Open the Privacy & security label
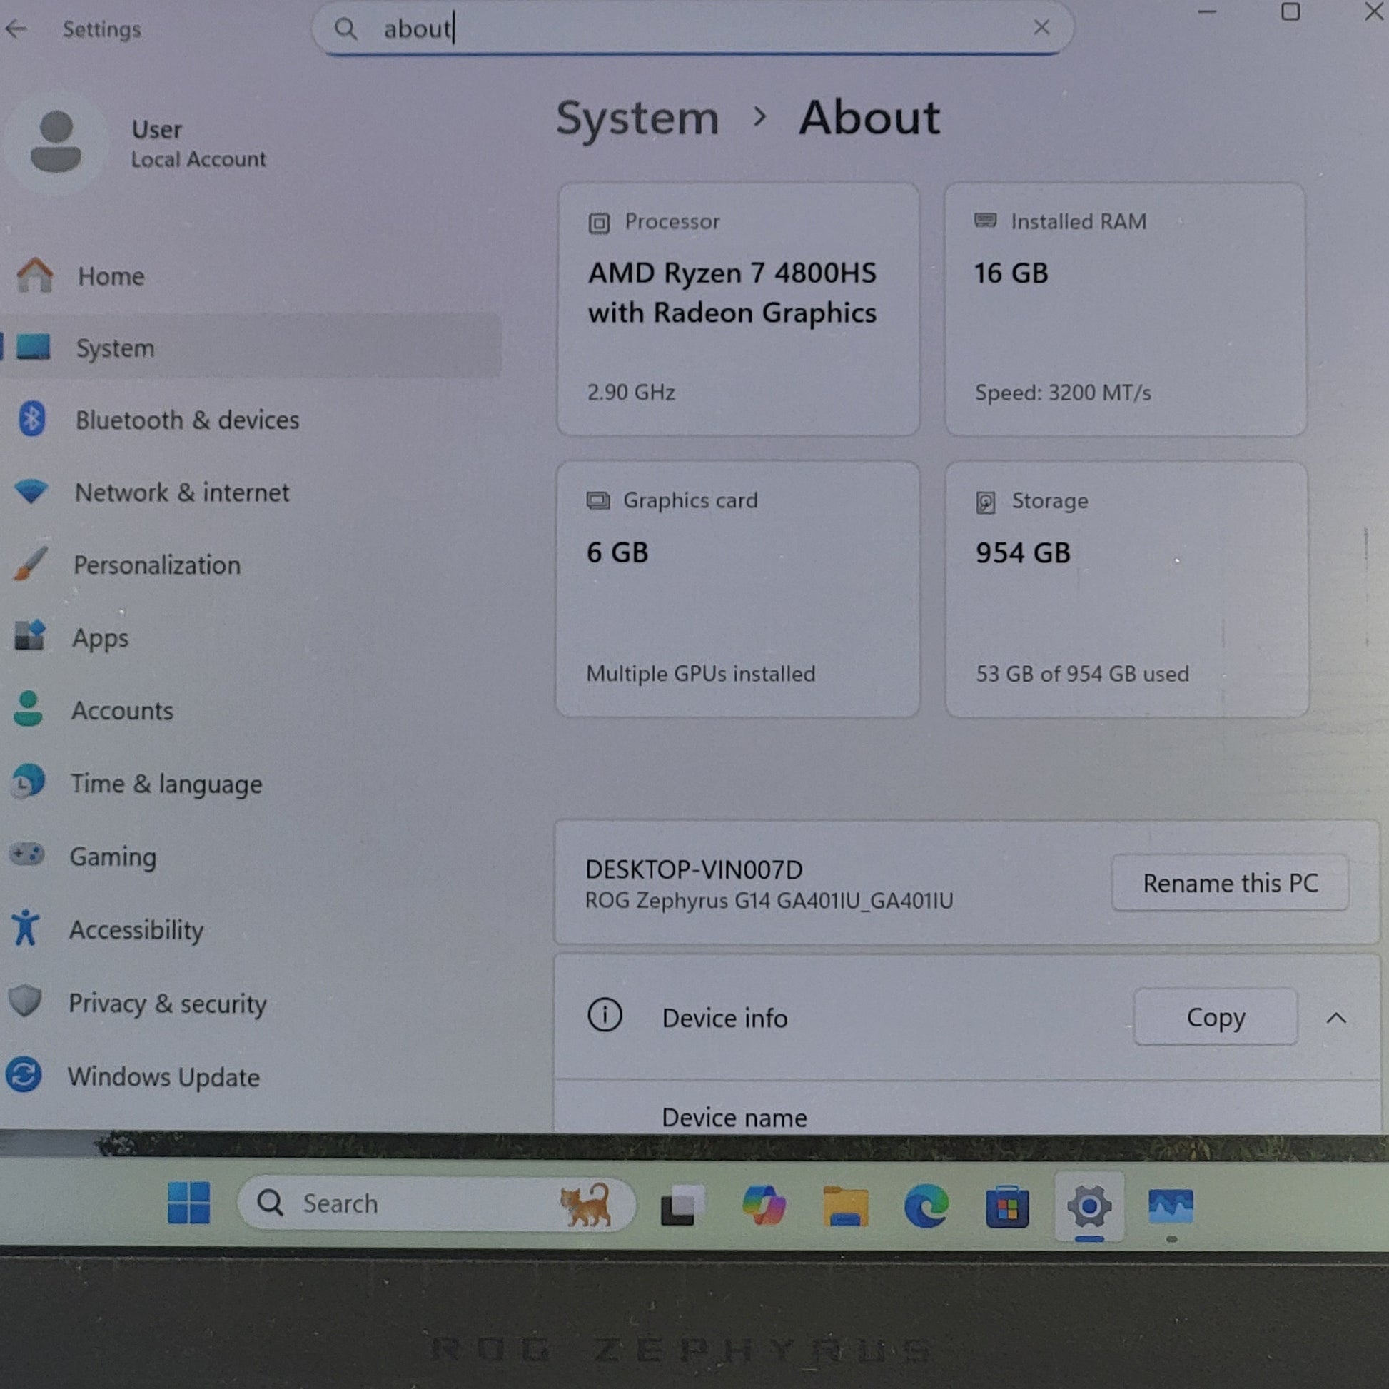This screenshot has height=1389, width=1389. pos(168,1004)
